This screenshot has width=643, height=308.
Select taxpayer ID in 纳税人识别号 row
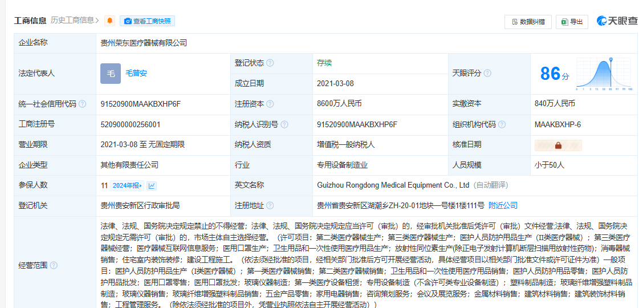coord(357,124)
